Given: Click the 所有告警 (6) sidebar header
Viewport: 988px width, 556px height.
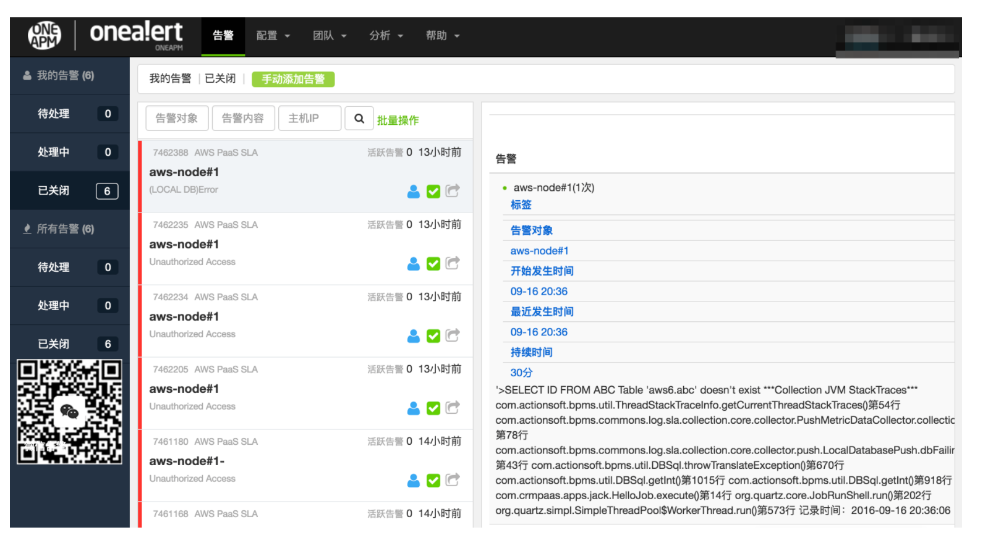Looking at the screenshot, I should (70, 229).
